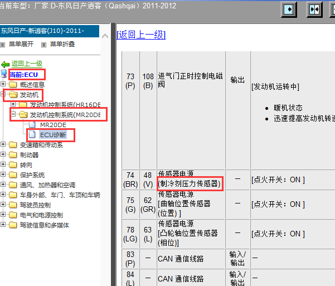This screenshot has width=335, height=286.
Task: Click the 当前:ECU link
Action: 24,75
